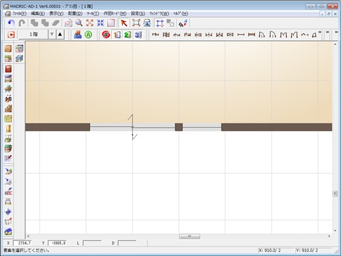Open the floor selector dropdown arrow

tap(52, 35)
